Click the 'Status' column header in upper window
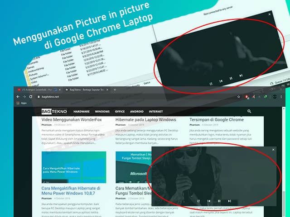 pyautogui.click(x=147, y=83)
